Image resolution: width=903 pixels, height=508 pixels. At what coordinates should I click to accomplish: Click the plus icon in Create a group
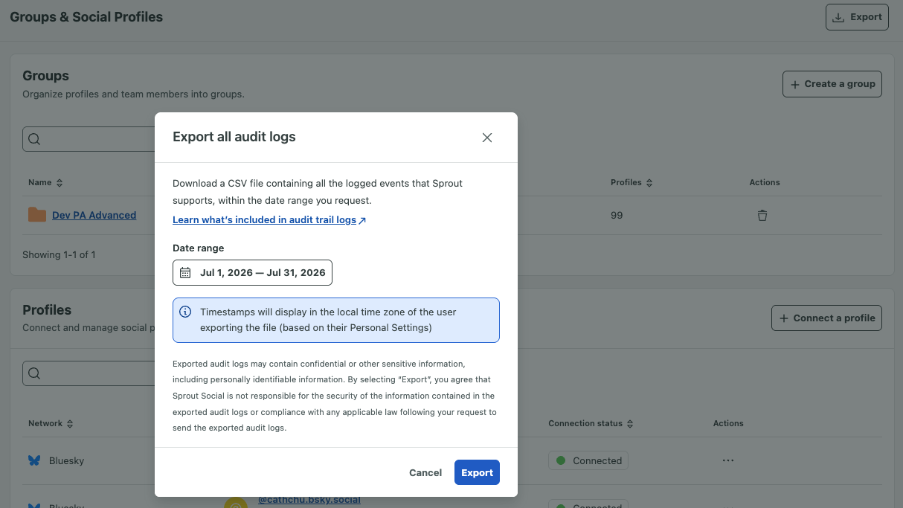pos(795,84)
